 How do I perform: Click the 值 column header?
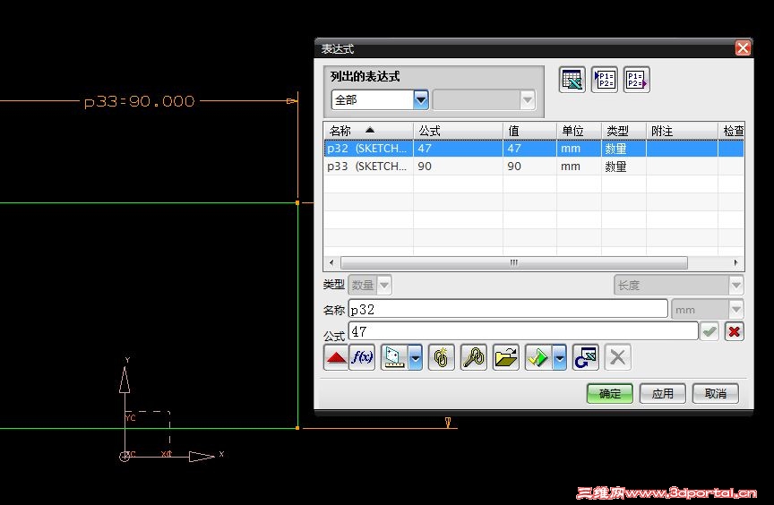click(529, 131)
